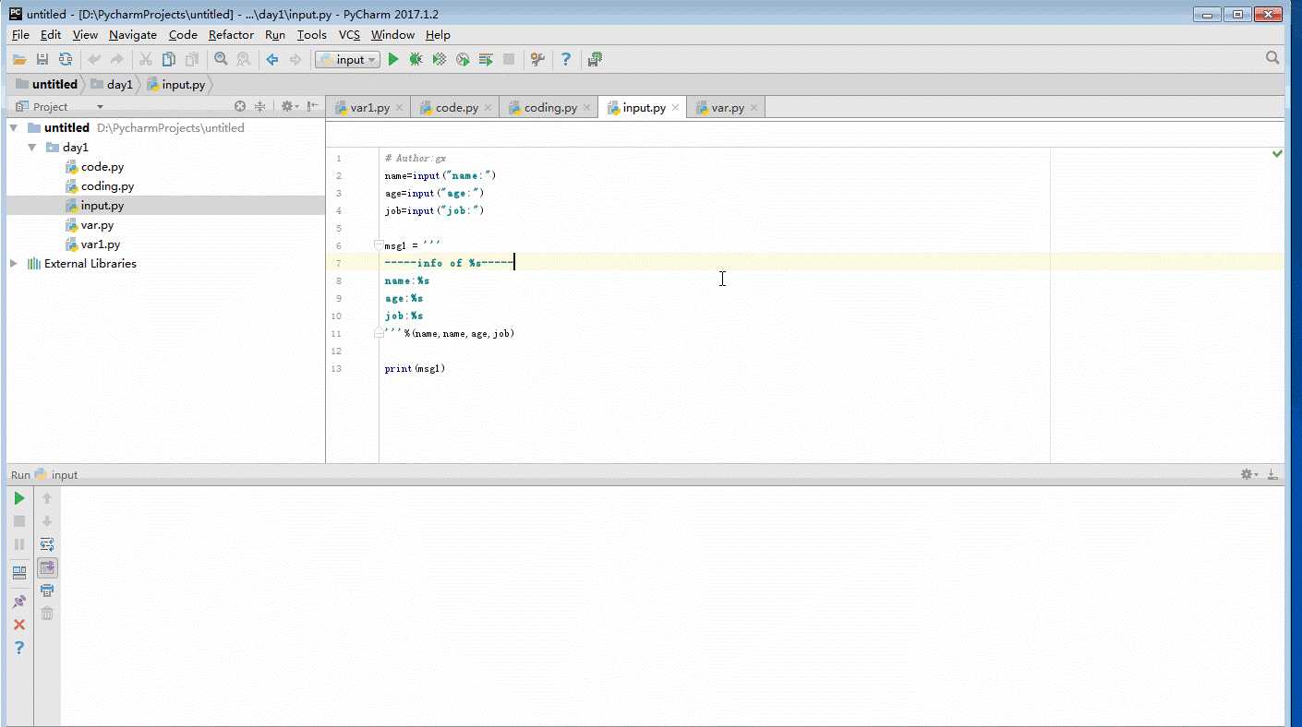
Task: Rerun 'input' with the Run panel green arrow
Action: coord(19,498)
